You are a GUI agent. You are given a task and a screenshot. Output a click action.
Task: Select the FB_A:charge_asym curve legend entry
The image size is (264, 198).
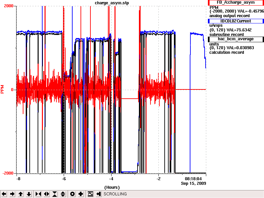[236, 3]
